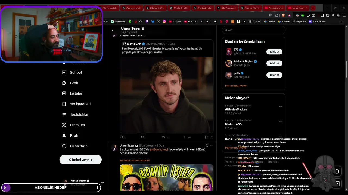The height and width of the screenshot is (195, 348).
Task: Follow Ataberk Doğan with Takip et
Action: pyautogui.click(x=274, y=63)
